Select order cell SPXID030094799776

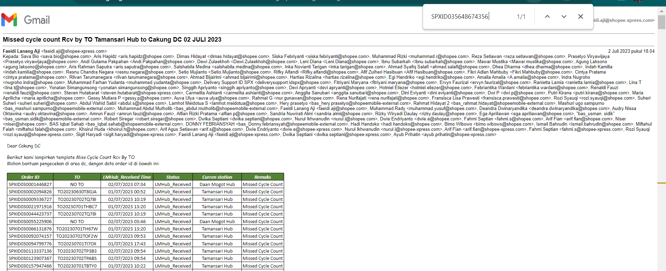(30, 244)
